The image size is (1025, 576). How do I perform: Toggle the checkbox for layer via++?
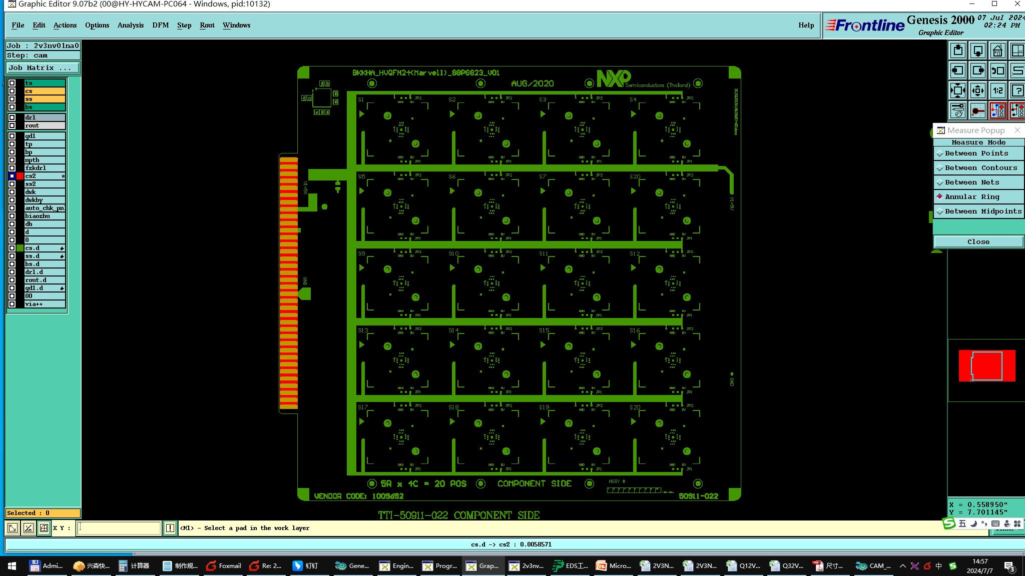pyautogui.click(x=12, y=304)
